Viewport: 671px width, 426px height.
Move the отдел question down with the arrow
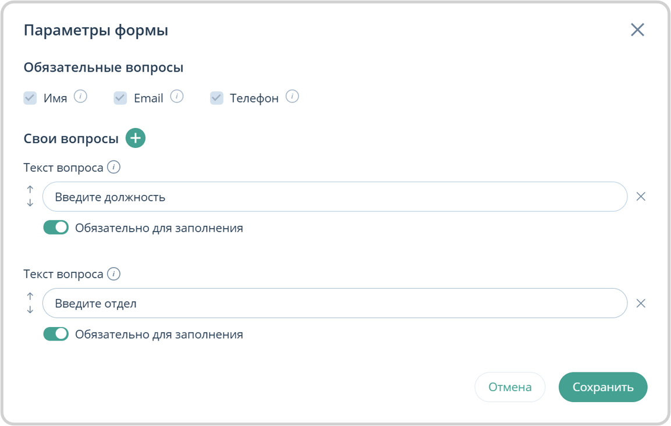pos(30,310)
